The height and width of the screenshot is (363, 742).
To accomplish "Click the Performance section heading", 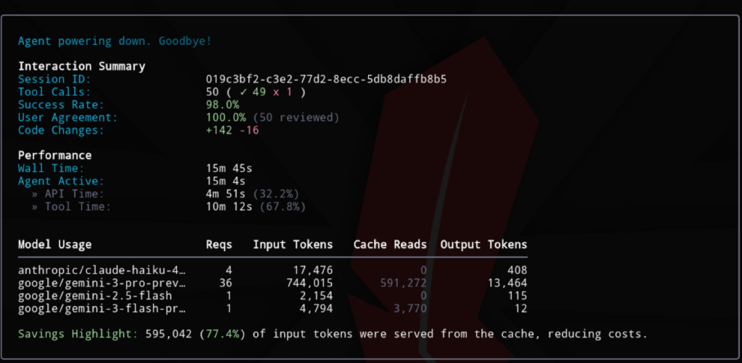I will tap(54, 155).
